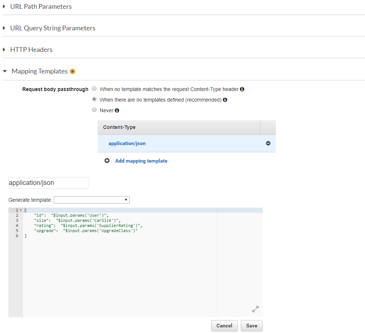Save the mapping template

251,326
